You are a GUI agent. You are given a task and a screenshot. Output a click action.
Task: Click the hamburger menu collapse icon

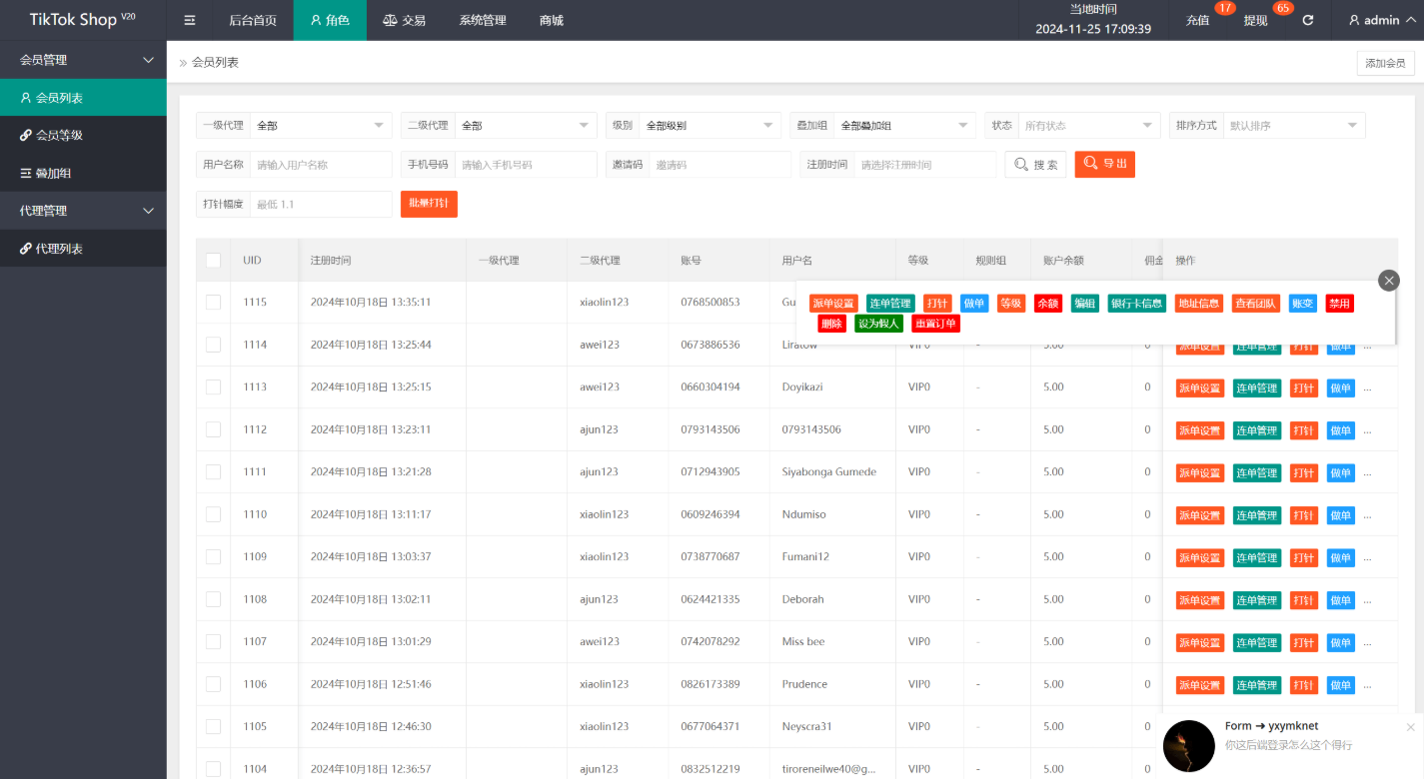(190, 20)
